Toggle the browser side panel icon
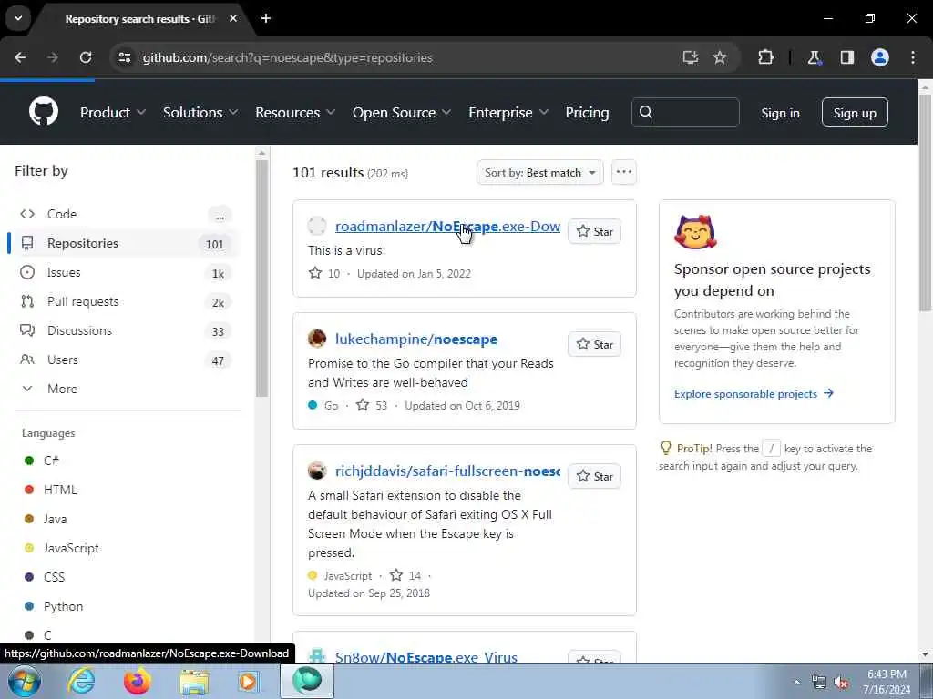The width and height of the screenshot is (933, 699). [847, 57]
